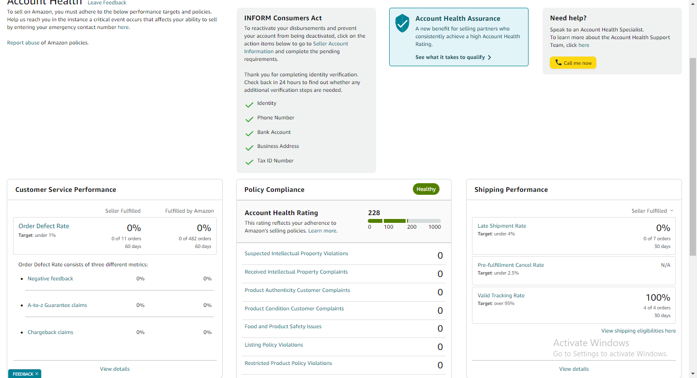
Task: Open Suspected Intellectual Property Violations
Action: (296, 254)
